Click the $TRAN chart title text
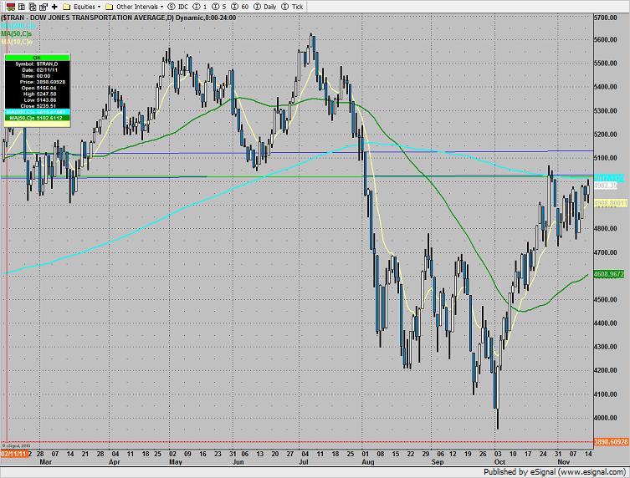The image size is (630, 478). (119, 18)
